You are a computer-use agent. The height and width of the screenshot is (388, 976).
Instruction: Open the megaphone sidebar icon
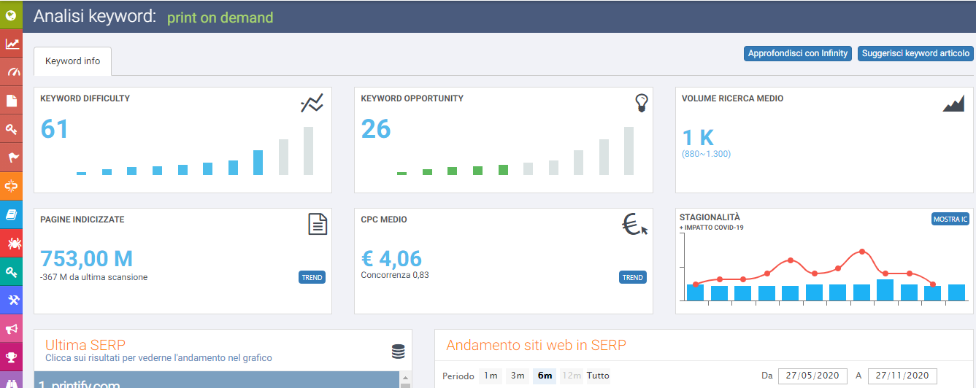click(x=12, y=329)
